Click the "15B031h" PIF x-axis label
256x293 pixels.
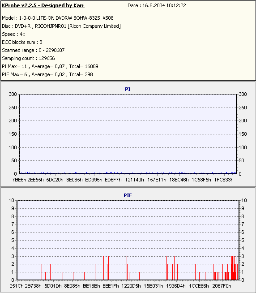click(x=154, y=286)
